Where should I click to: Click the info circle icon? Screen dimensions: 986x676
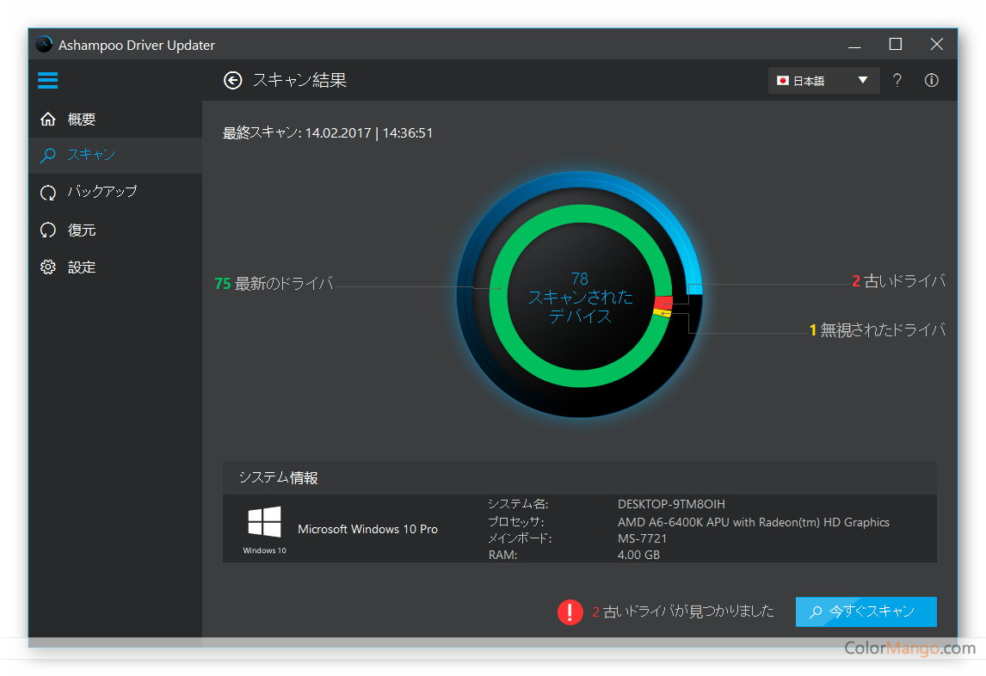[x=931, y=80]
